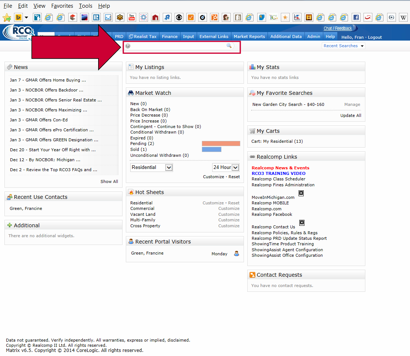This screenshot has height=356, width=410.
Task: Click inside the top search input field
Action: (178, 46)
